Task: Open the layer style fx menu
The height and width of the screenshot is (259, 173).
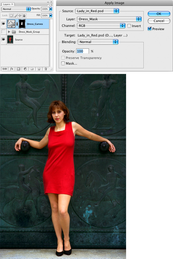Action: 12,69
